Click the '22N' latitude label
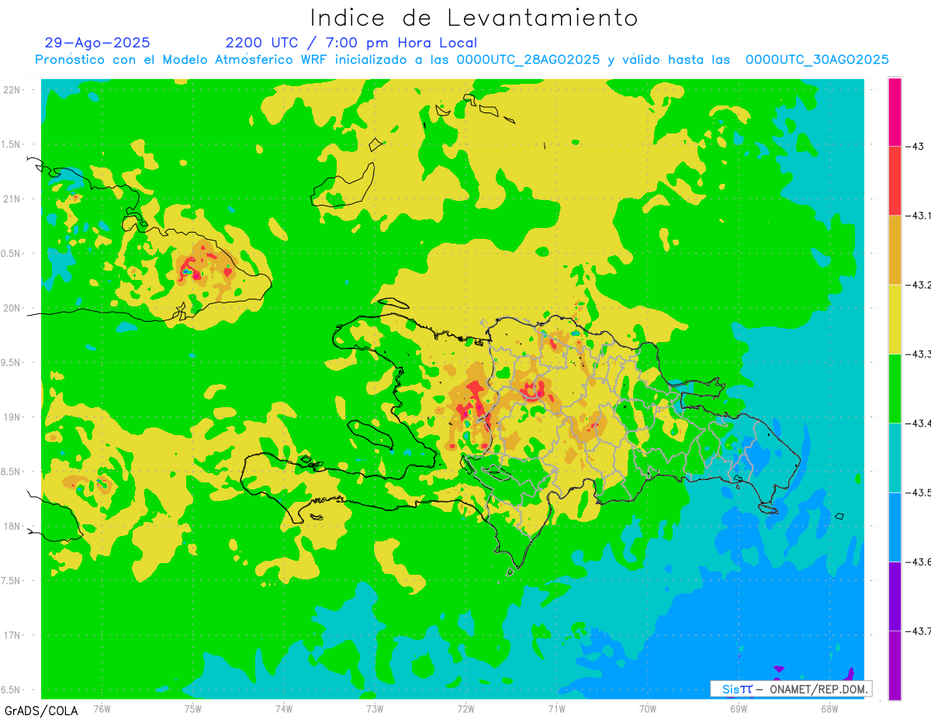931x719 pixels. tap(12, 89)
